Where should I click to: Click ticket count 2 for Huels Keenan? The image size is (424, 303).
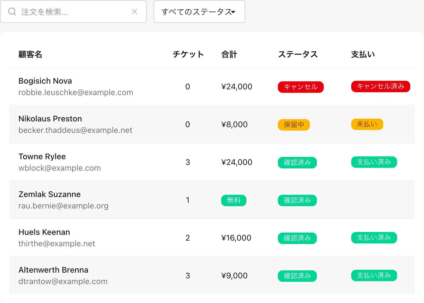coord(188,238)
